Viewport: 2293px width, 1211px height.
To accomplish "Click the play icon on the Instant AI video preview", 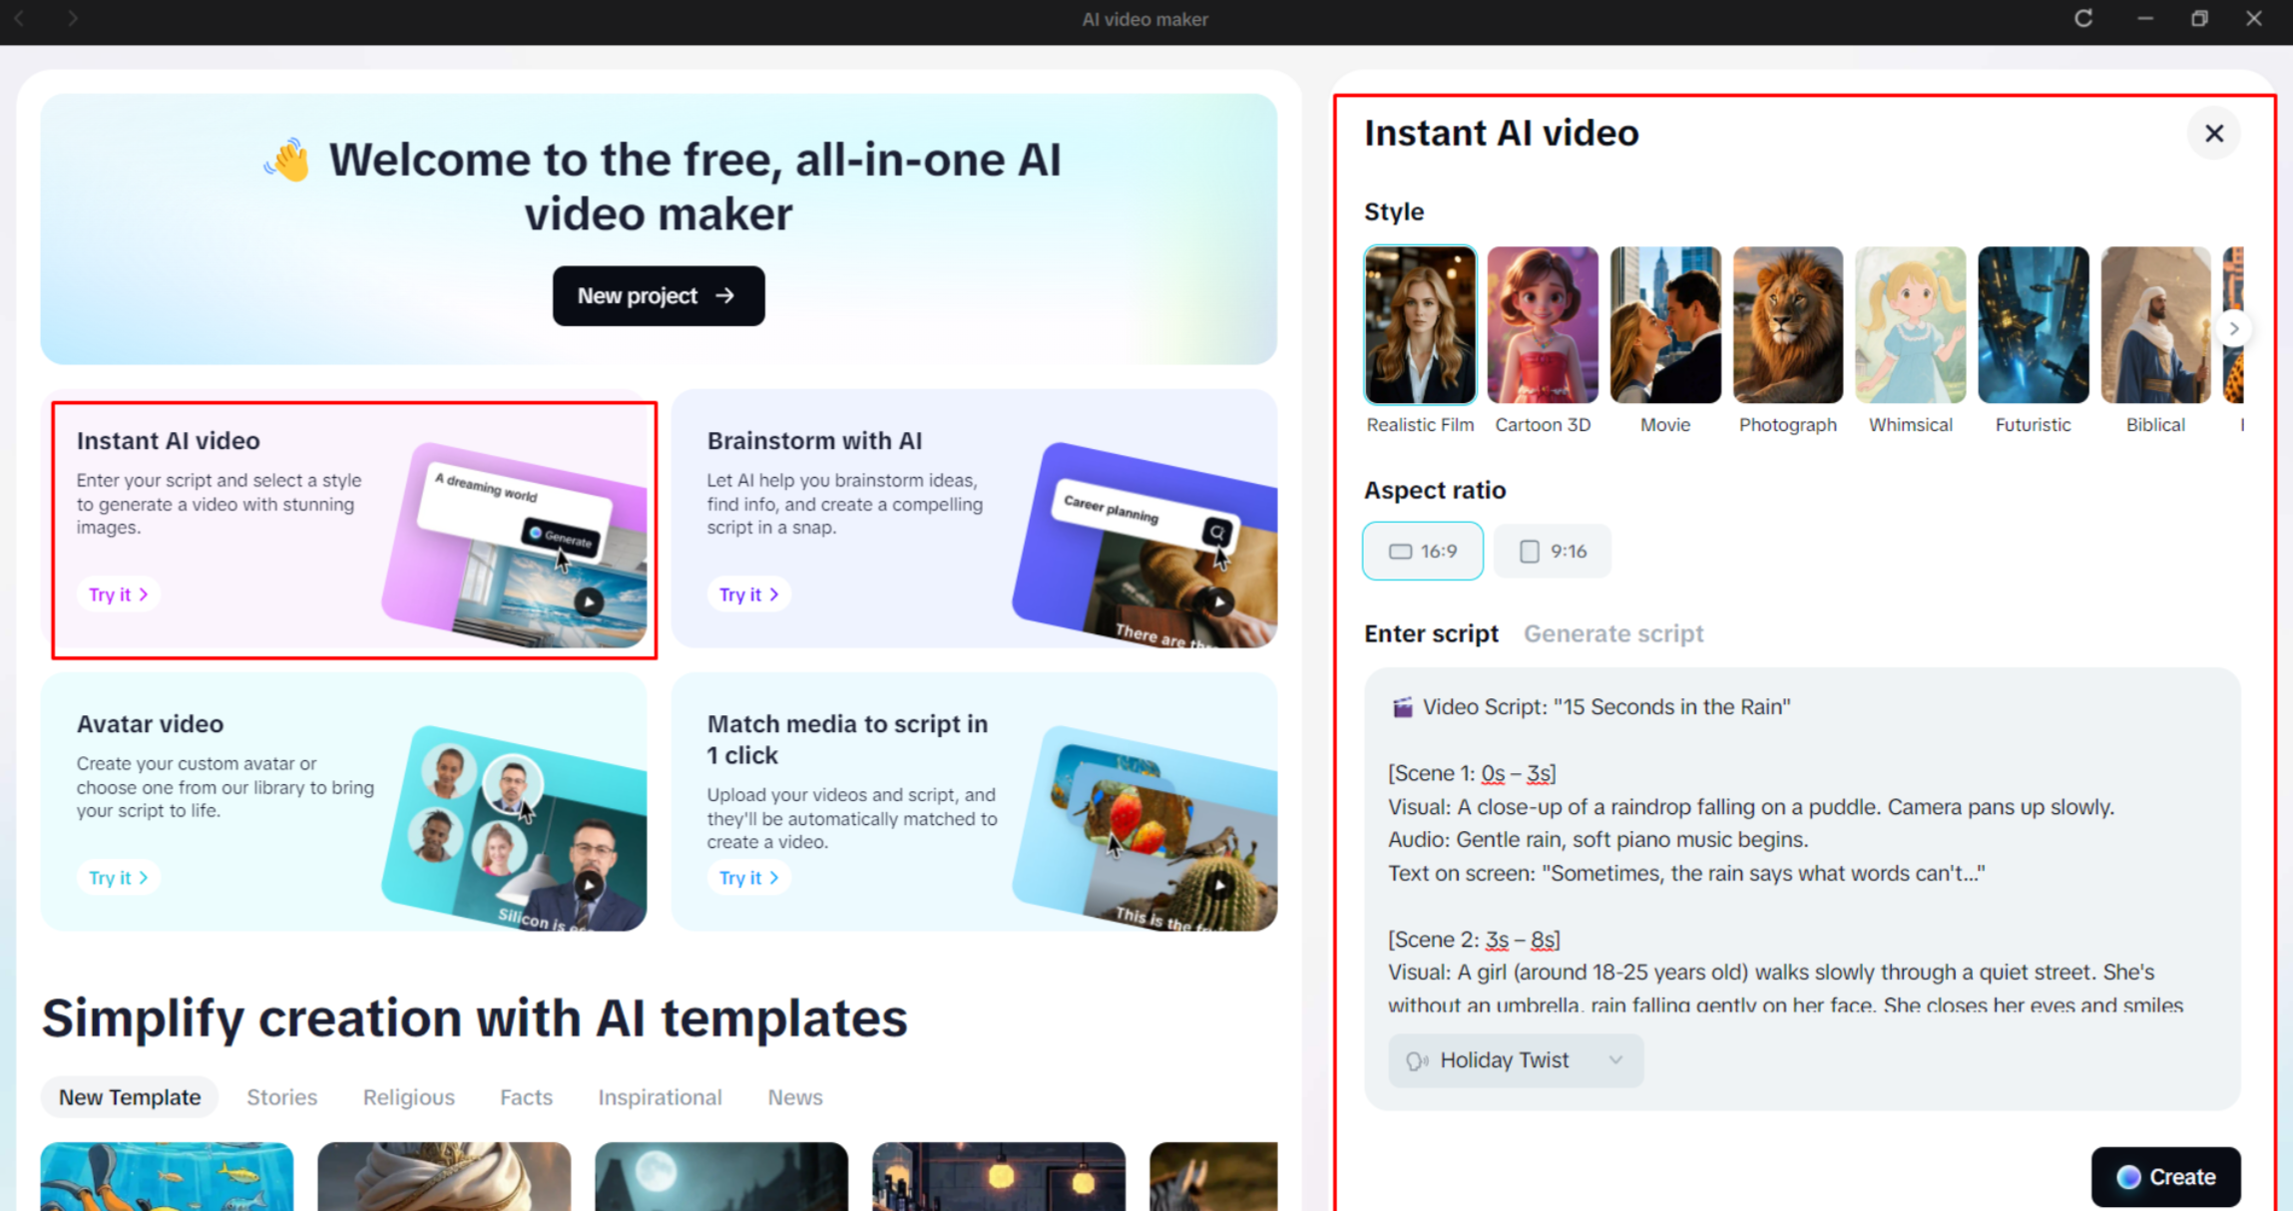I will tap(588, 602).
